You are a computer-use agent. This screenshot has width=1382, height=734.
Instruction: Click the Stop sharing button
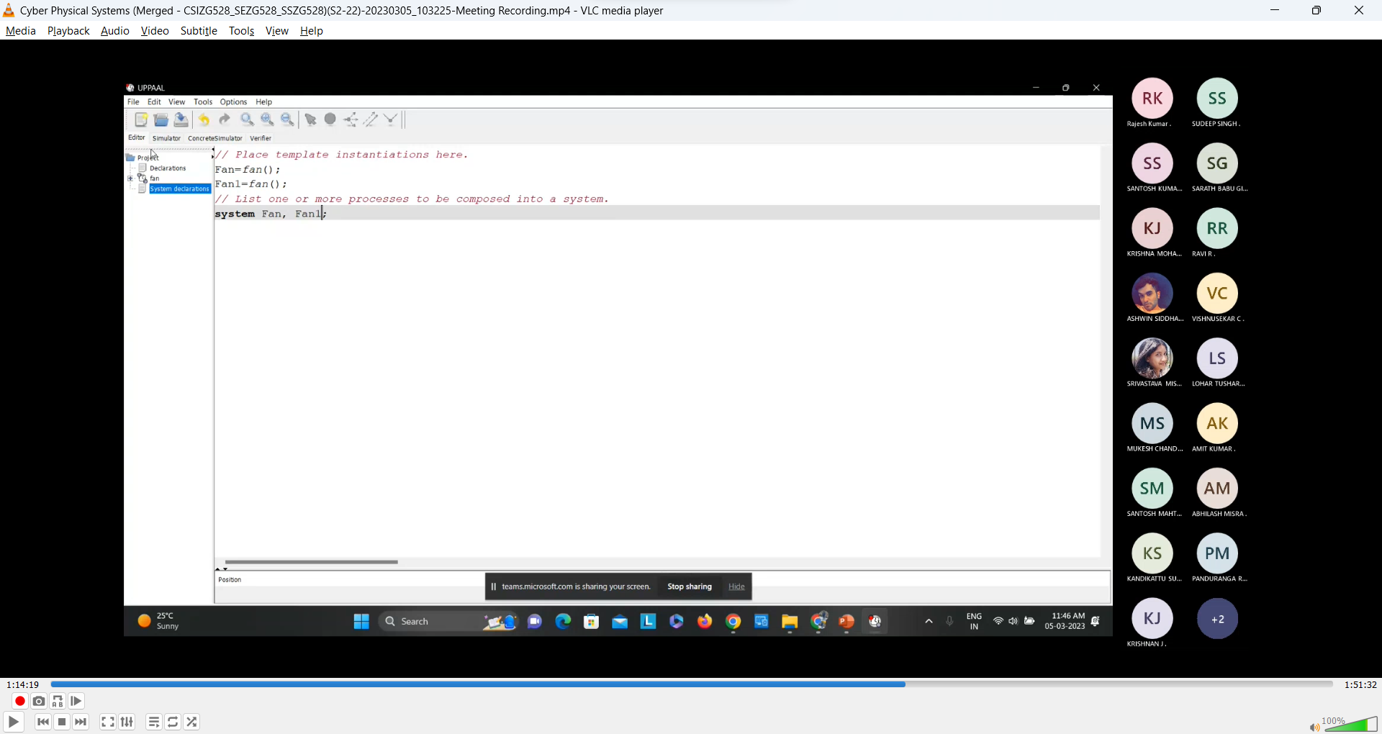click(x=690, y=586)
